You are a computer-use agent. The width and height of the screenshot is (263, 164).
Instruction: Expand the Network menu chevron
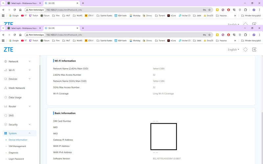[30, 61]
